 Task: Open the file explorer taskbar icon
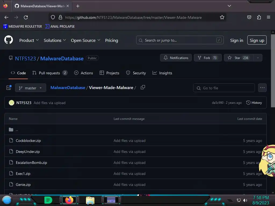coord(90,200)
